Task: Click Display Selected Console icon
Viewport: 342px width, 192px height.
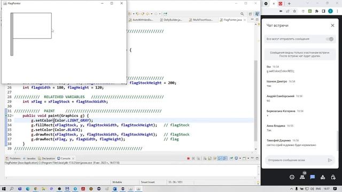Action: point(236,158)
